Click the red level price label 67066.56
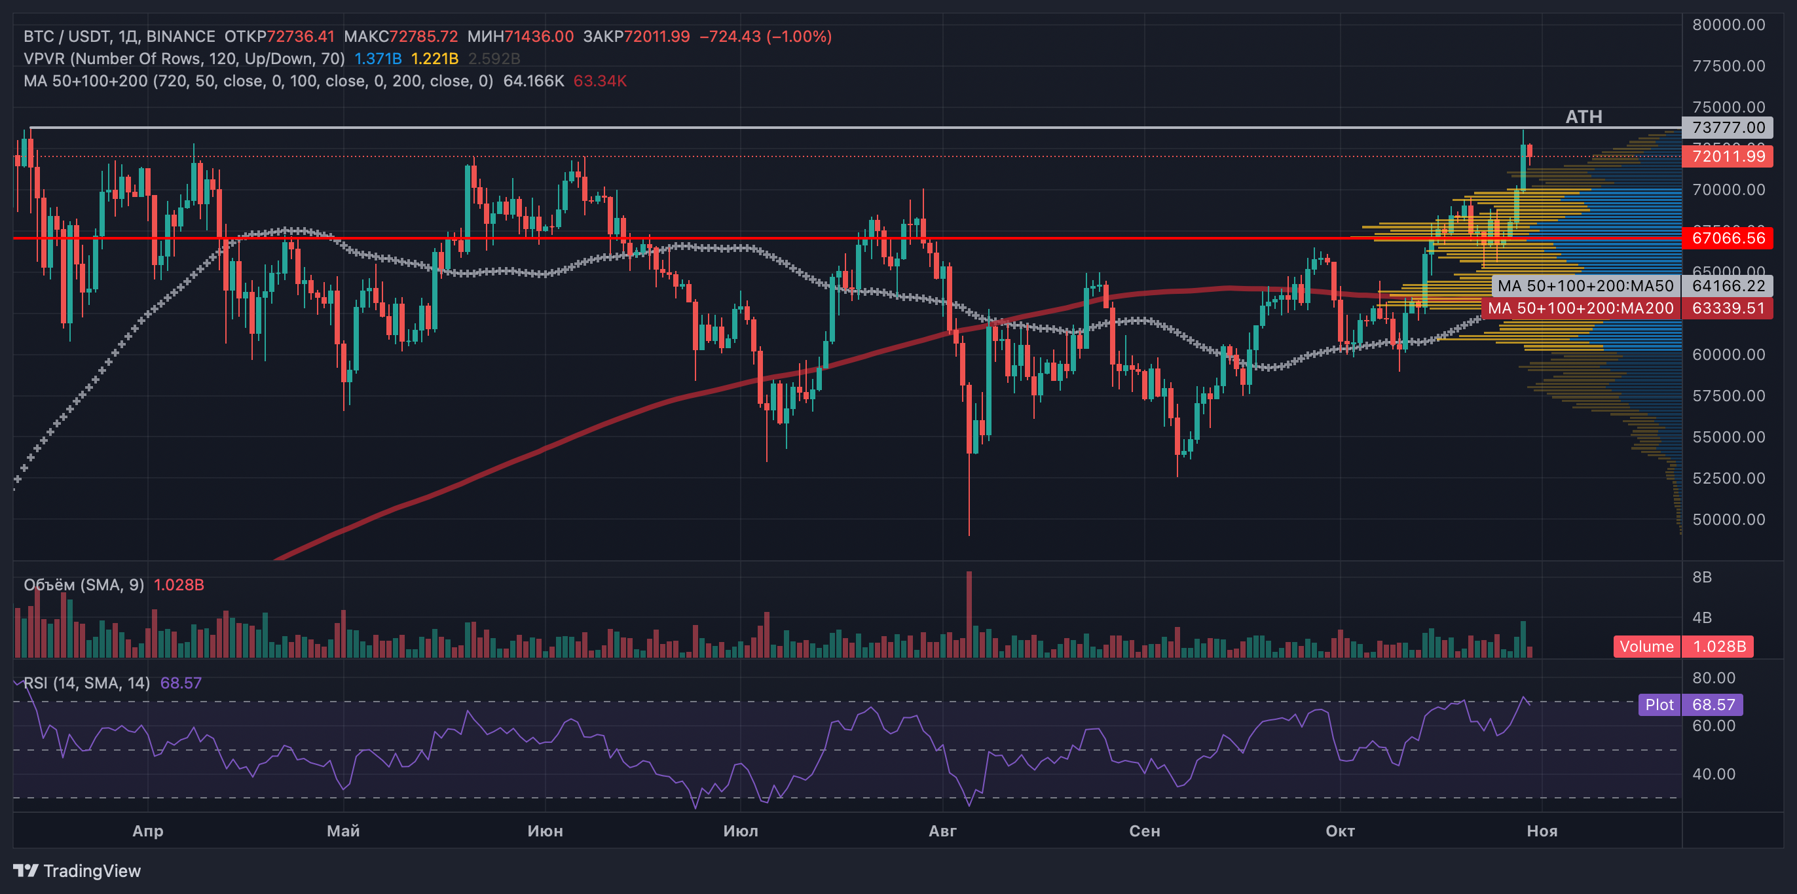This screenshot has width=1797, height=894. 1728,238
